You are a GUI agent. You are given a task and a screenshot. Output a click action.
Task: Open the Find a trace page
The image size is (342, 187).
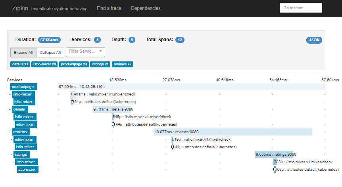click(109, 8)
